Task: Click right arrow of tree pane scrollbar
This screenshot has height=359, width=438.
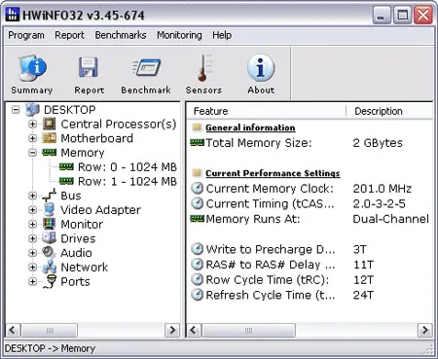Action: 172,330
